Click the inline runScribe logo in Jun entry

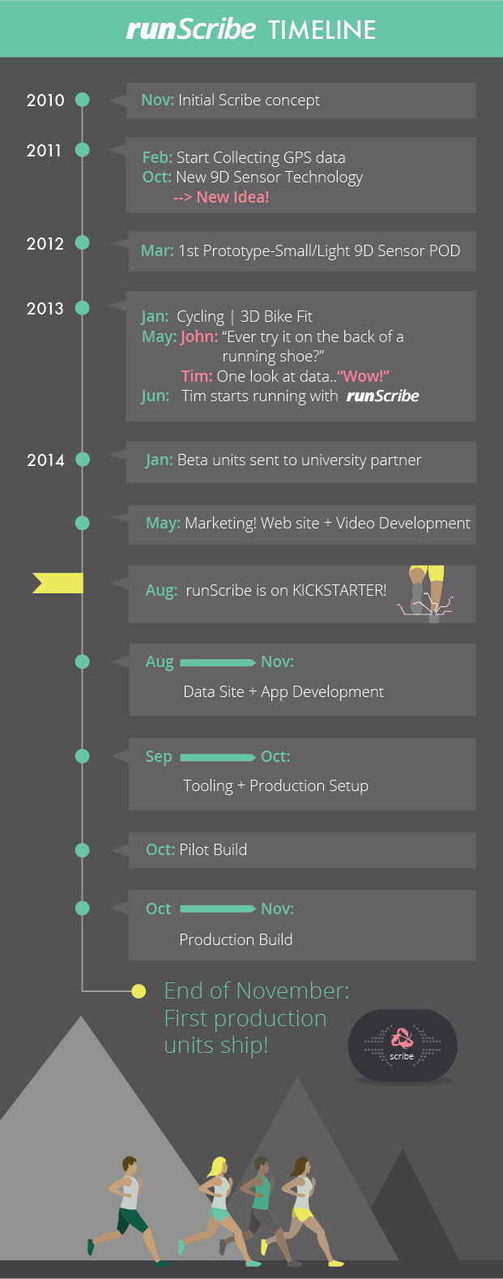pos(382,396)
